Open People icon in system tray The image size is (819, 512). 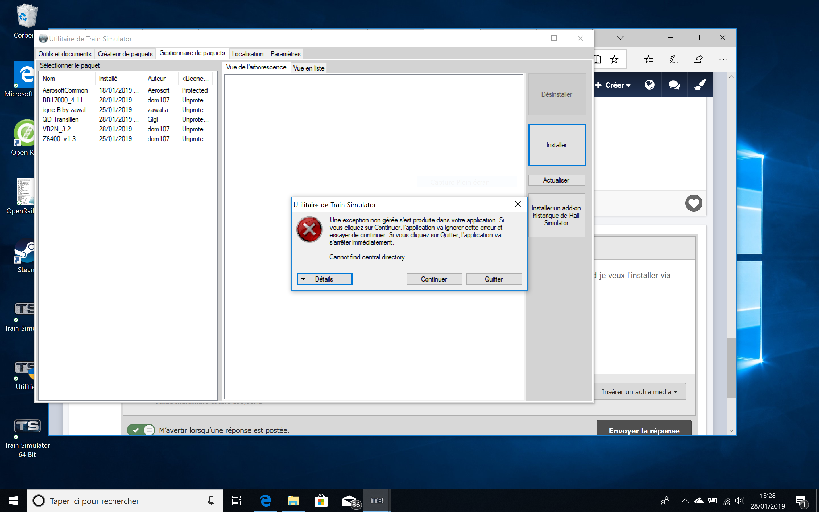point(665,501)
